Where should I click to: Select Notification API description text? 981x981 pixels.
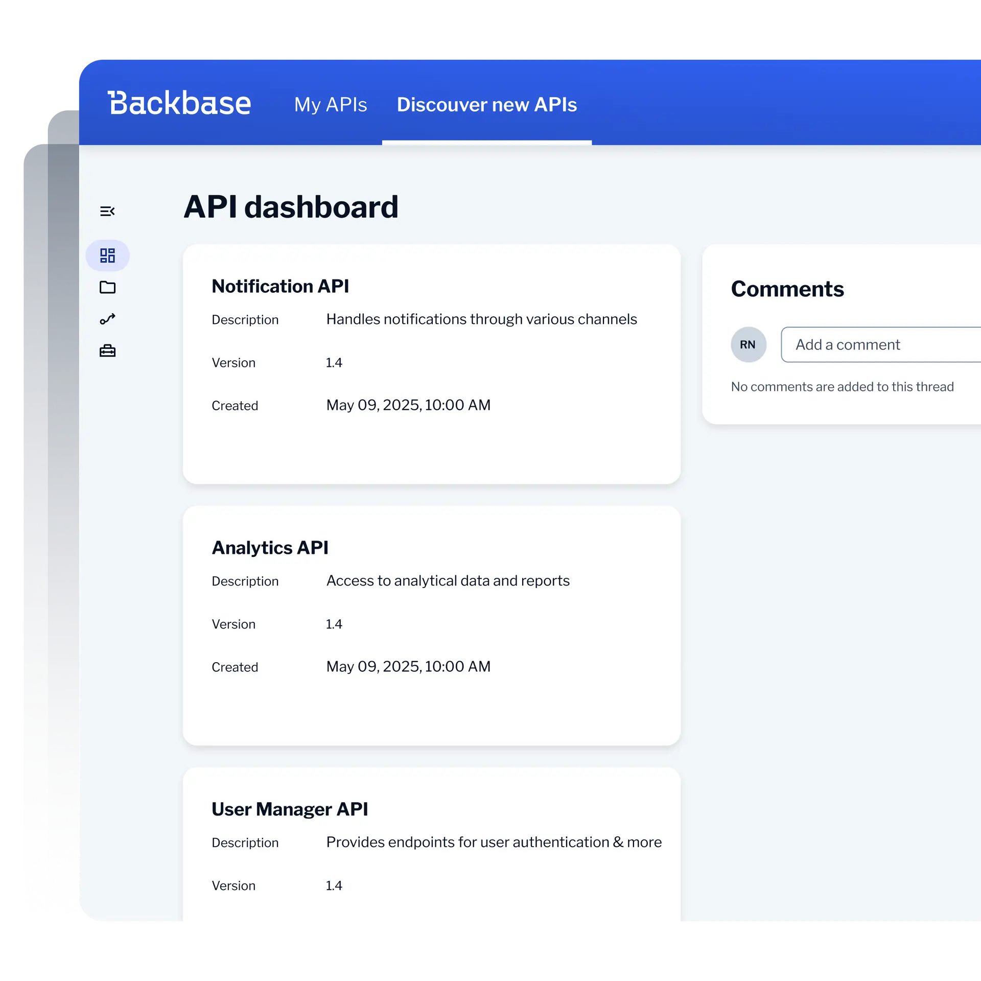pos(481,319)
